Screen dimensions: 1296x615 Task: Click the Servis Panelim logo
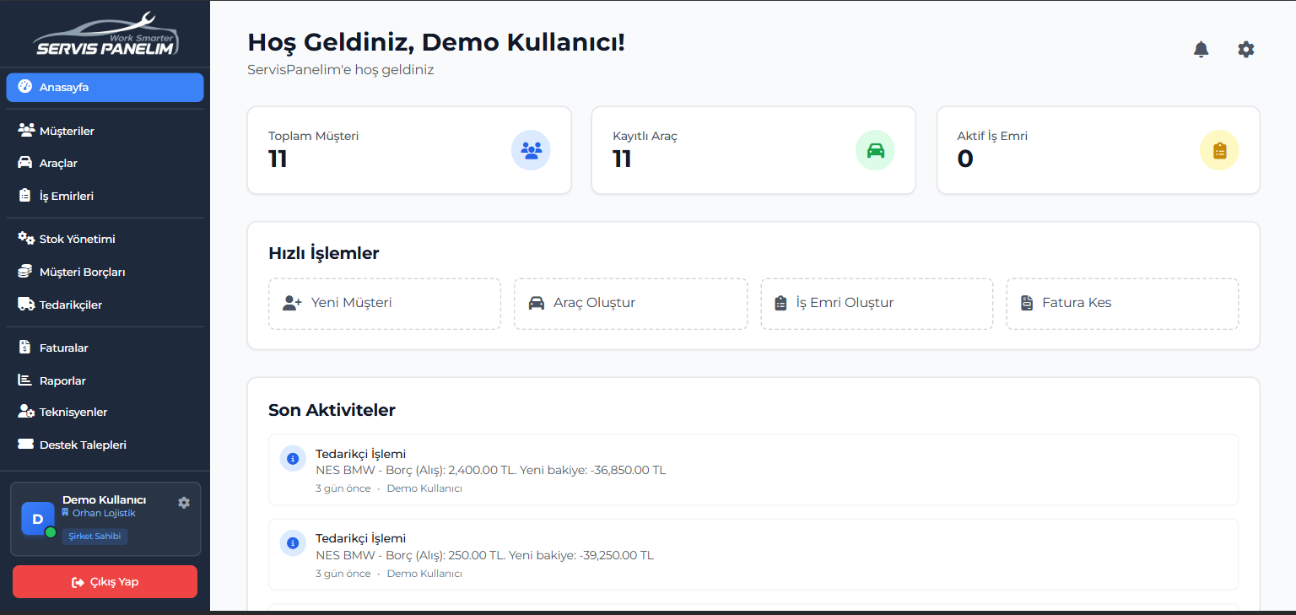point(105,34)
